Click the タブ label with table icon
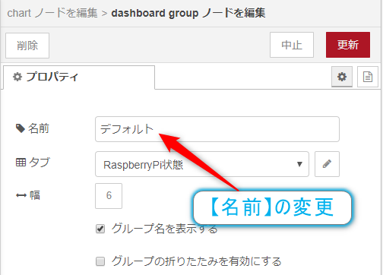383x275 pixels. point(33,163)
